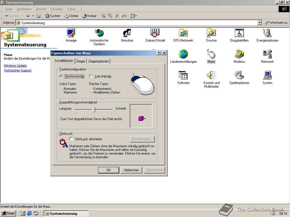Click the delete X toolbar icon

pyautogui.click(x=117, y=16)
